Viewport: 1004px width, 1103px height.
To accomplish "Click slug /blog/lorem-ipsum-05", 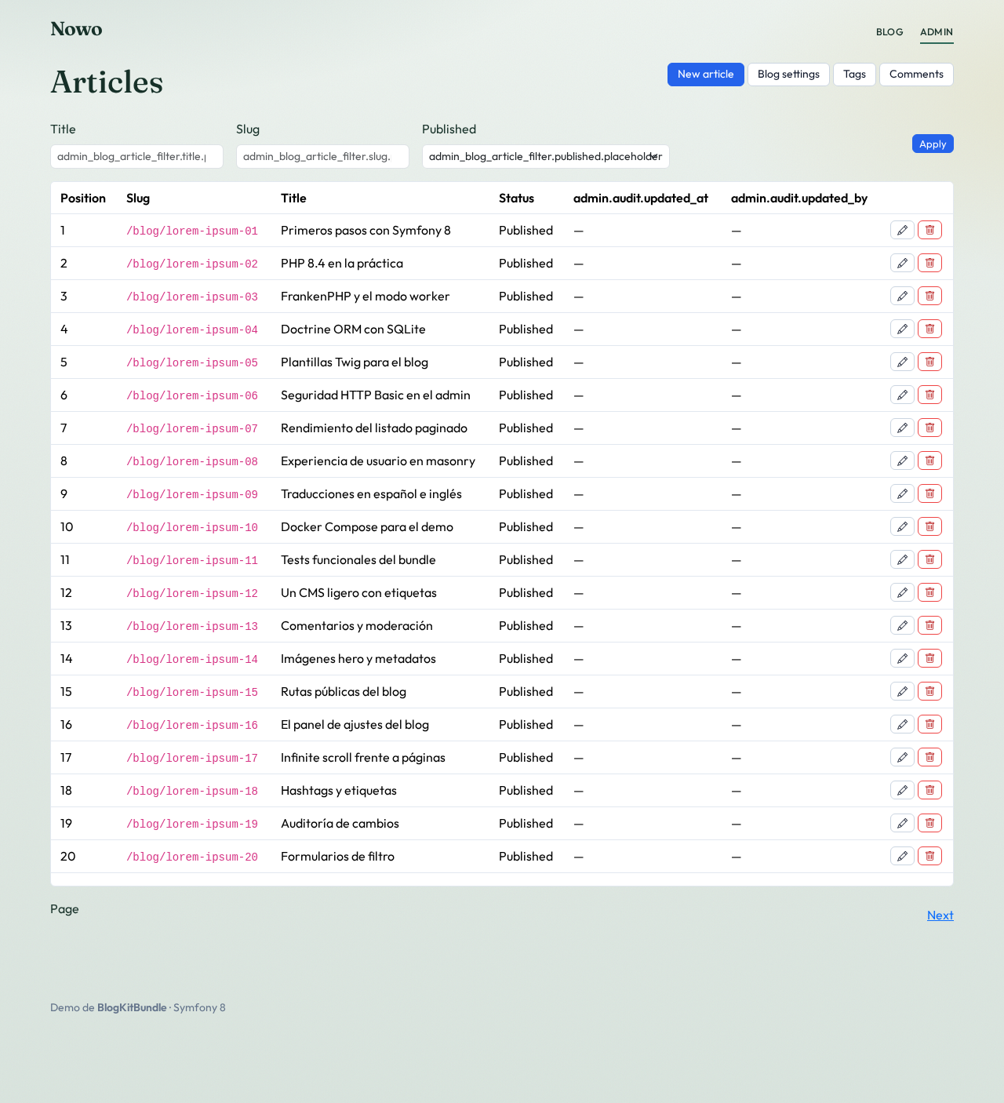I will 192,362.
